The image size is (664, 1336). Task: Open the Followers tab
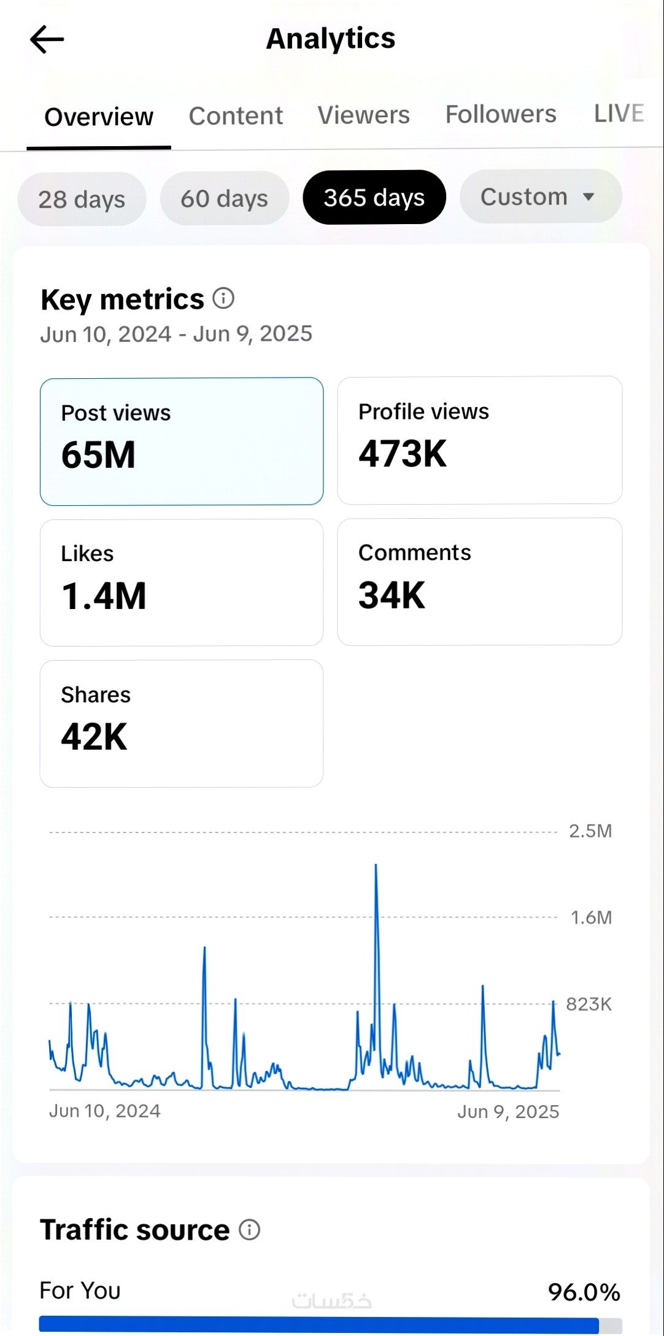[x=501, y=115]
